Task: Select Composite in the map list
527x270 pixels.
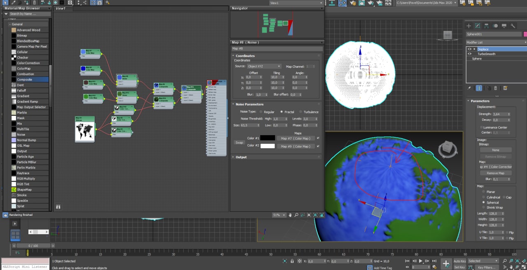Action: (24, 80)
